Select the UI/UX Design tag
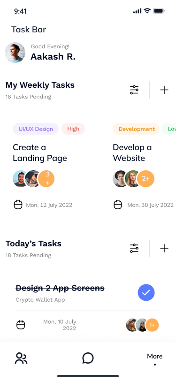This screenshot has height=381, width=176. pos(36,129)
